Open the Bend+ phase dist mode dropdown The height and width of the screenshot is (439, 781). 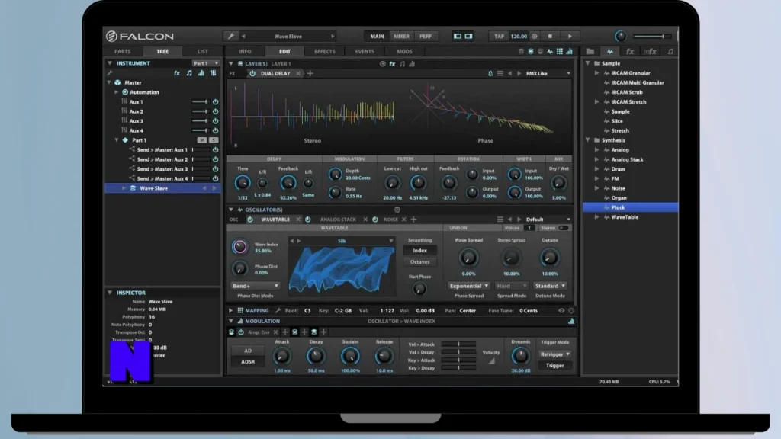click(255, 286)
